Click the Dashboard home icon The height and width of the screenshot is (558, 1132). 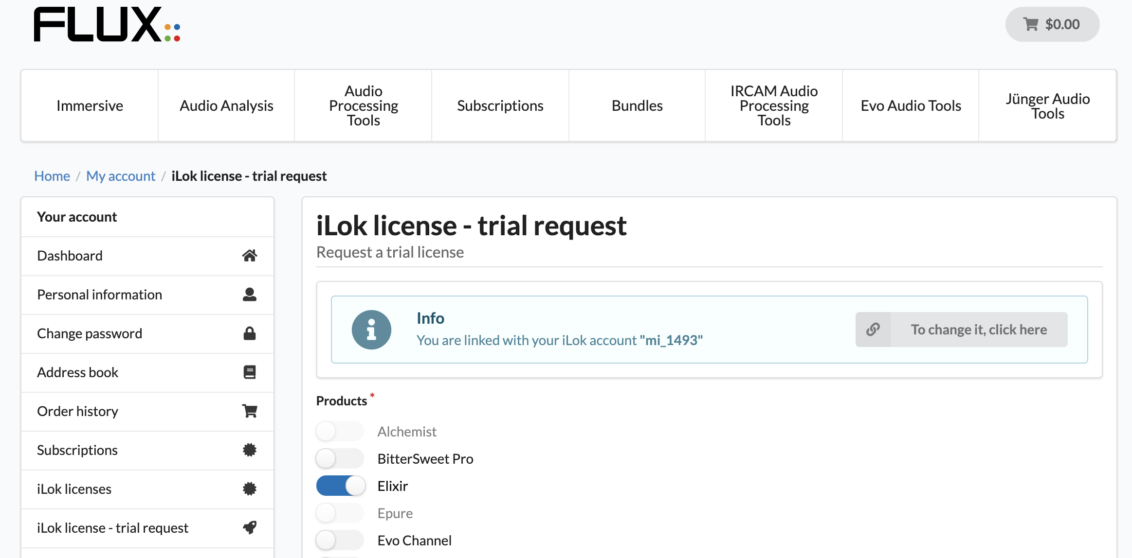pyautogui.click(x=250, y=256)
